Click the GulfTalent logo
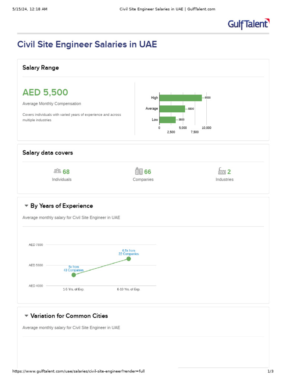286x381 pixels. tap(248, 24)
